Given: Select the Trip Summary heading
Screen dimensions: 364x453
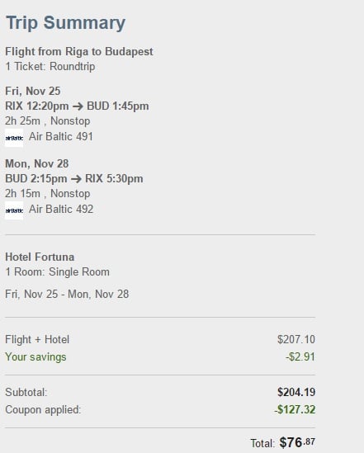Looking at the screenshot, I should (x=65, y=23).
